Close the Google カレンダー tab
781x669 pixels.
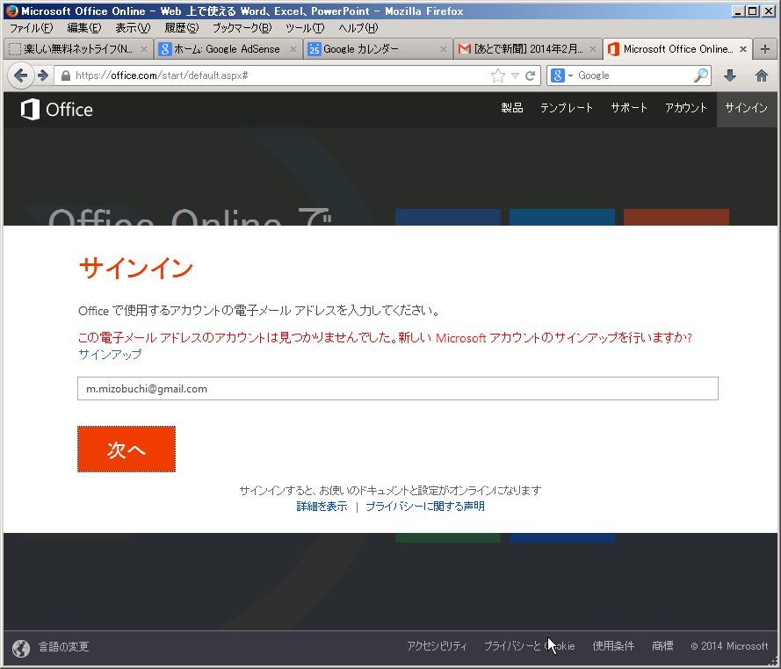point(444,49)
